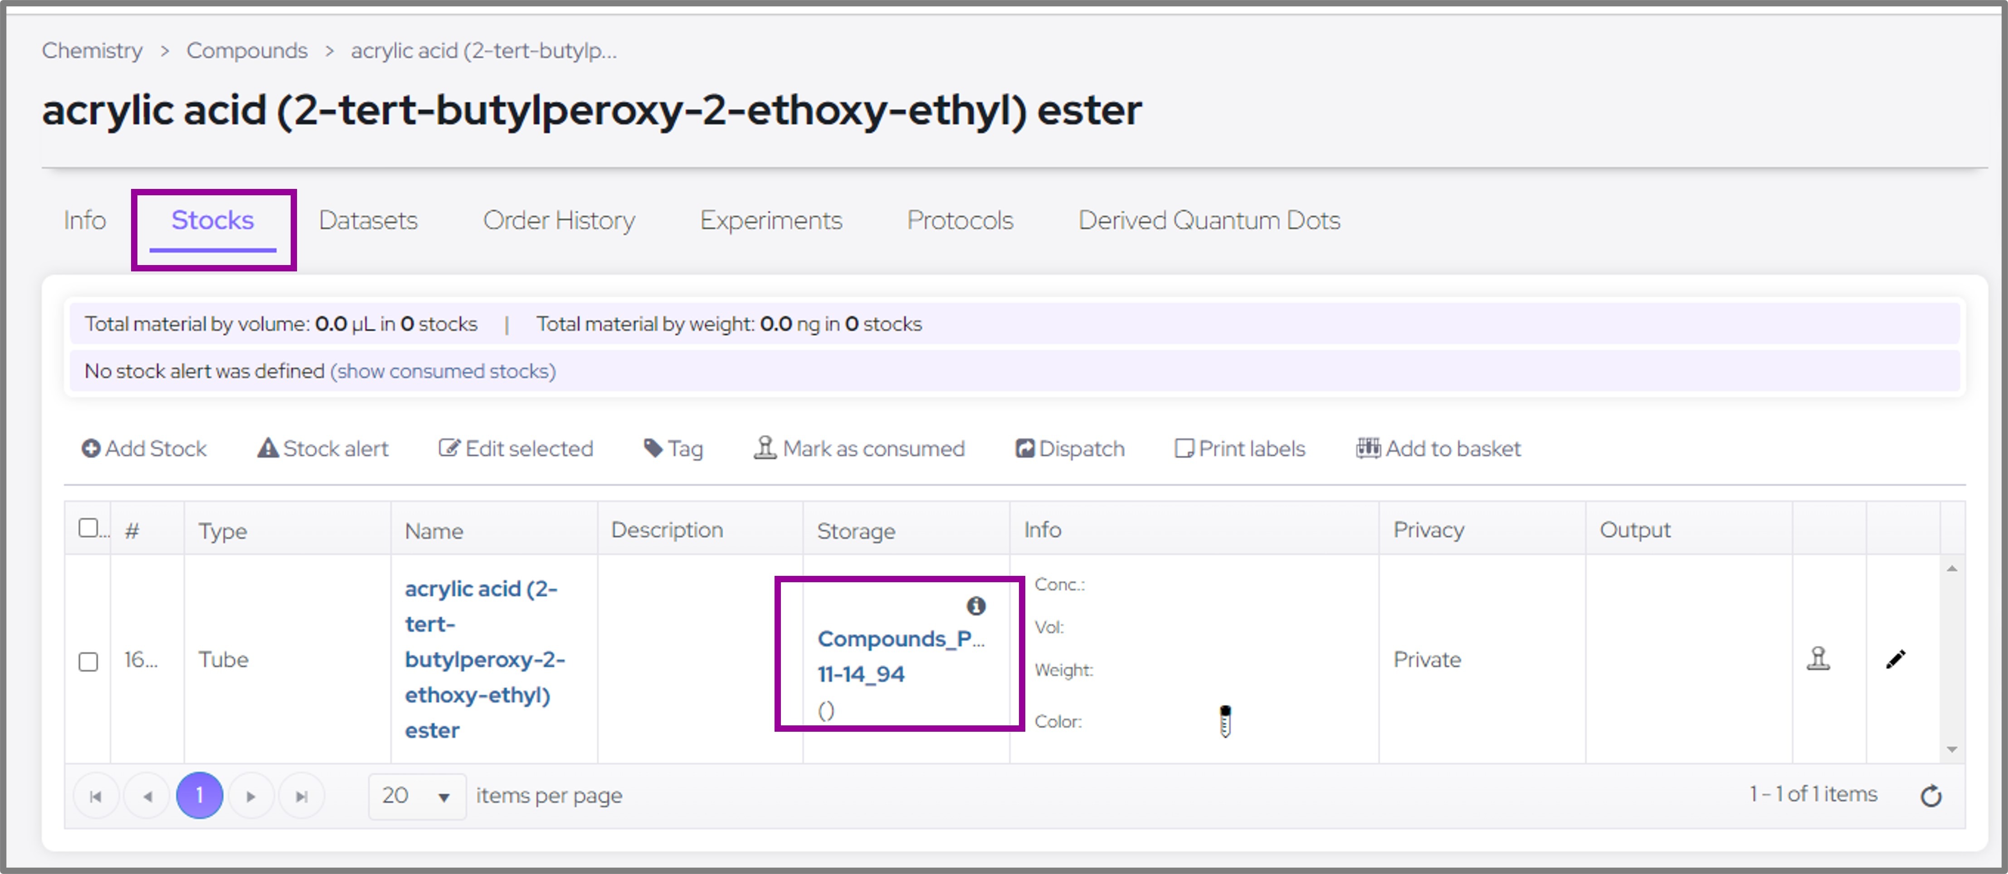The width and height of the screenshot is (2008, 874).
Task: Check the Tube stock row checkbox
Action: (x=88, y=662)
